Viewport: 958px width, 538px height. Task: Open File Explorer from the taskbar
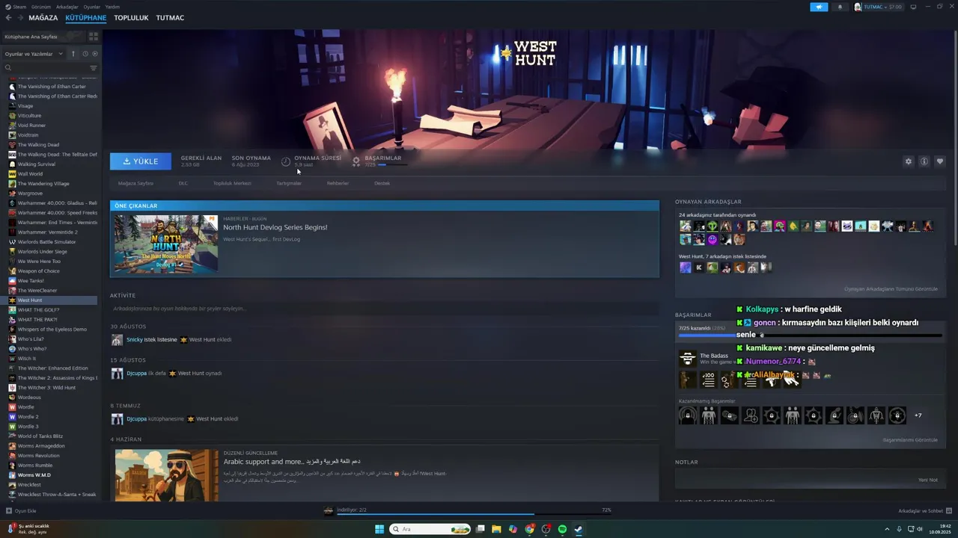click(x=496, y=529)
